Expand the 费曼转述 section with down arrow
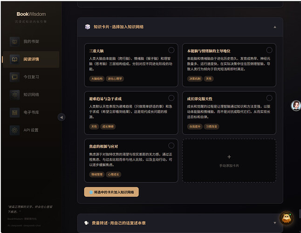Viewport: 301px width, 233px height. point(275,223)
